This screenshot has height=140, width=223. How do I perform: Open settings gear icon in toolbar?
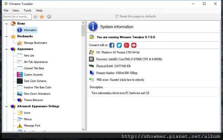click(x=49, y=17)
